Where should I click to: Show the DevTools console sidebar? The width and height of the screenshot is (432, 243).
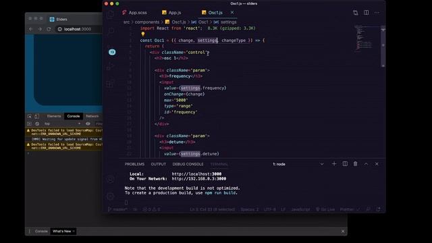(x=30, y=124)
